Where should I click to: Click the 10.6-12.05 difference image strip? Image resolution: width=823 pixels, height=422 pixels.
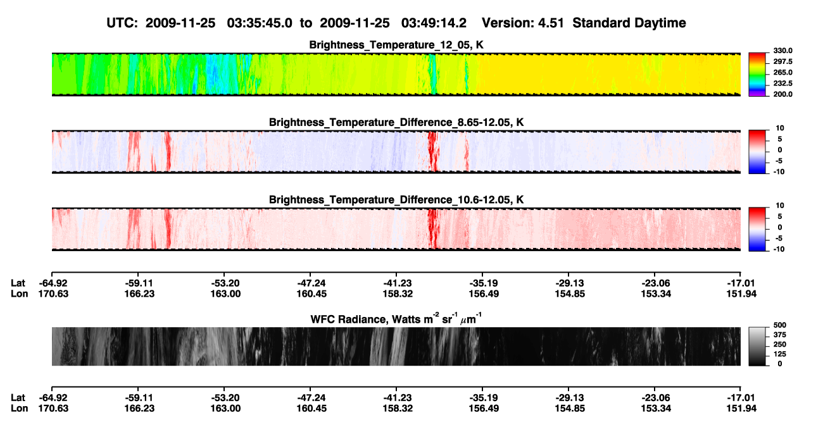coord(396,229)
